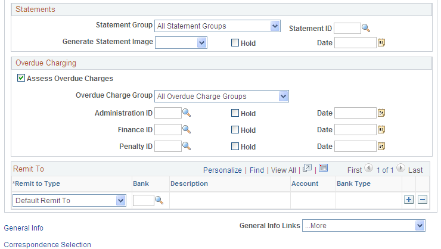Viewport: 441px width, 249px height.
Task: Open calendar for Penalty ID Date
Action: pyautogui.click(x=381, y=146)
